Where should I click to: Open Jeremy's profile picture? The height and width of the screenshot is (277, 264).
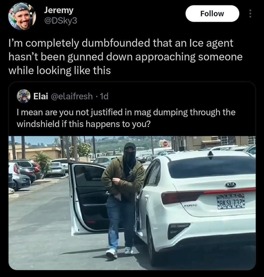click(x=22, y=16)
